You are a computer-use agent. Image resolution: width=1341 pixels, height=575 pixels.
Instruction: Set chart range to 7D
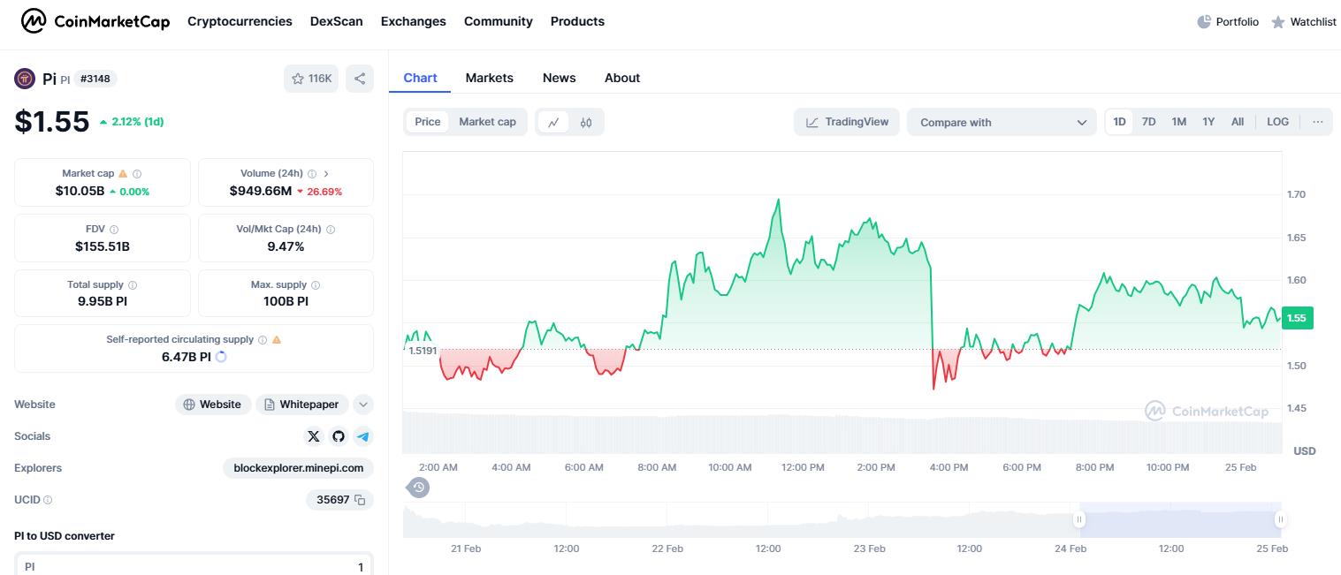point(1149,122)
